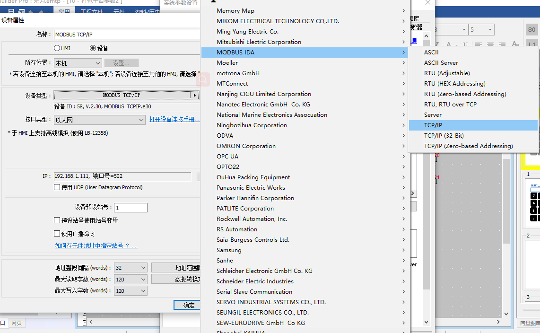540x333 pixels.
Task: Expand the OPTO22 row chevron
Action: [404, 166]
